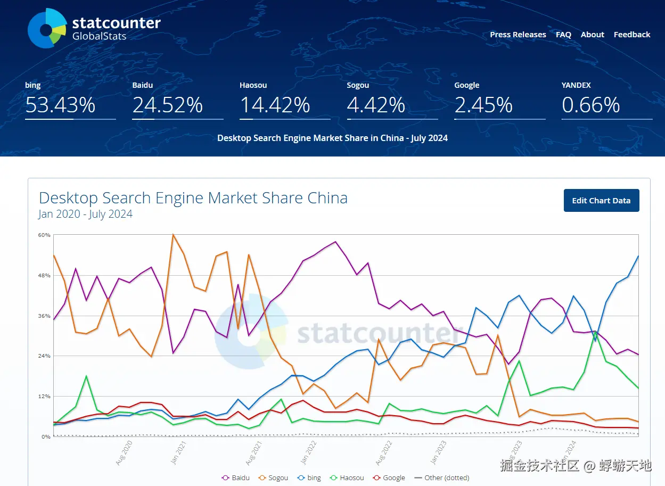Click the 12% y-axis label
The image size is (665, 486).
tap(44, 397)
